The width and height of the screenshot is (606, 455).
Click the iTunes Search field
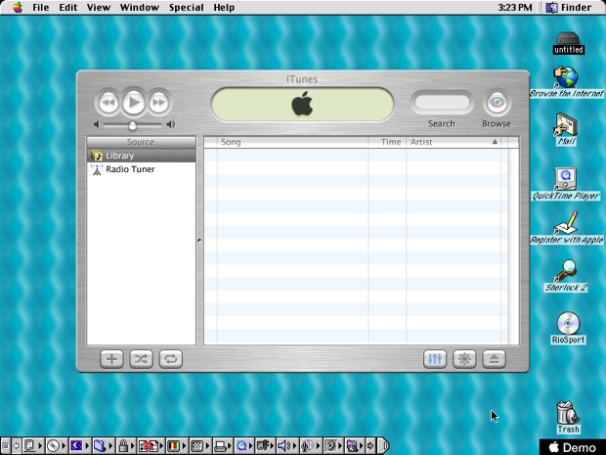click(x=442, y=103)
